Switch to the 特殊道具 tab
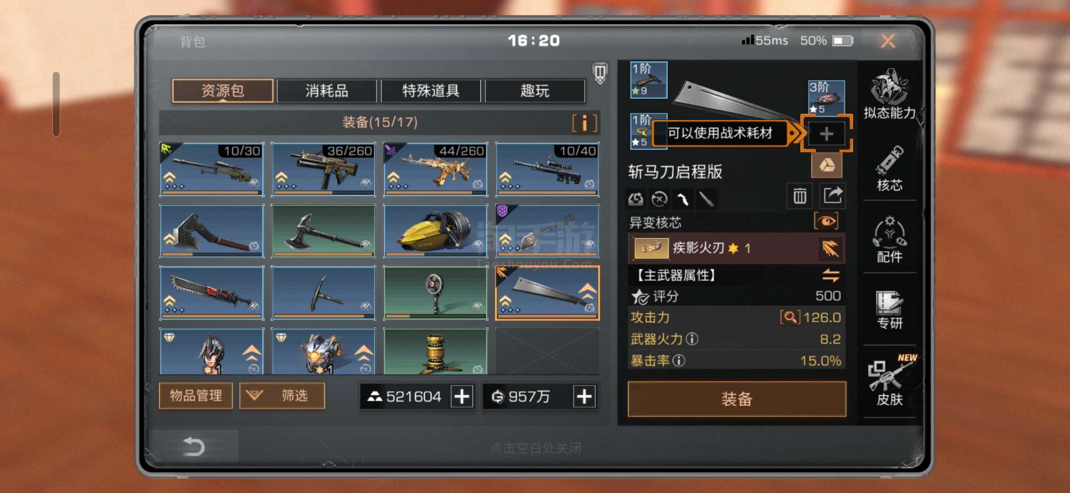Image resolution: width=1070 pixels, height=493 pixels. click(430, 91)
